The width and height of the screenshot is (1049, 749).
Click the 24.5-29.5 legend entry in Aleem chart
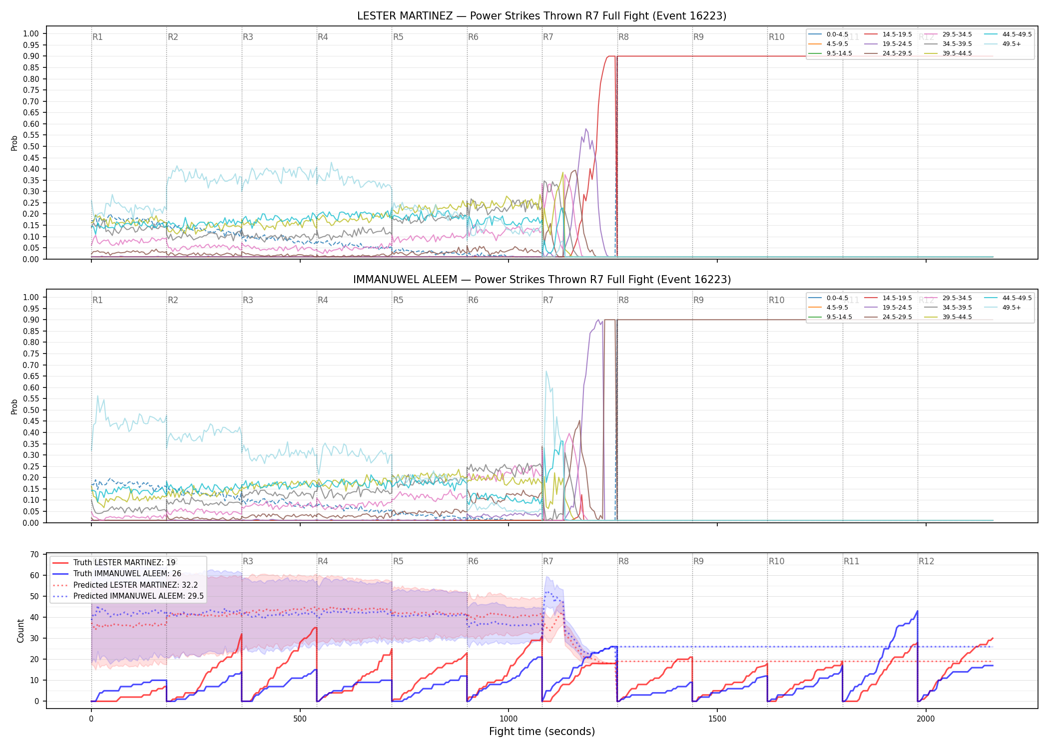coord(888,317)
